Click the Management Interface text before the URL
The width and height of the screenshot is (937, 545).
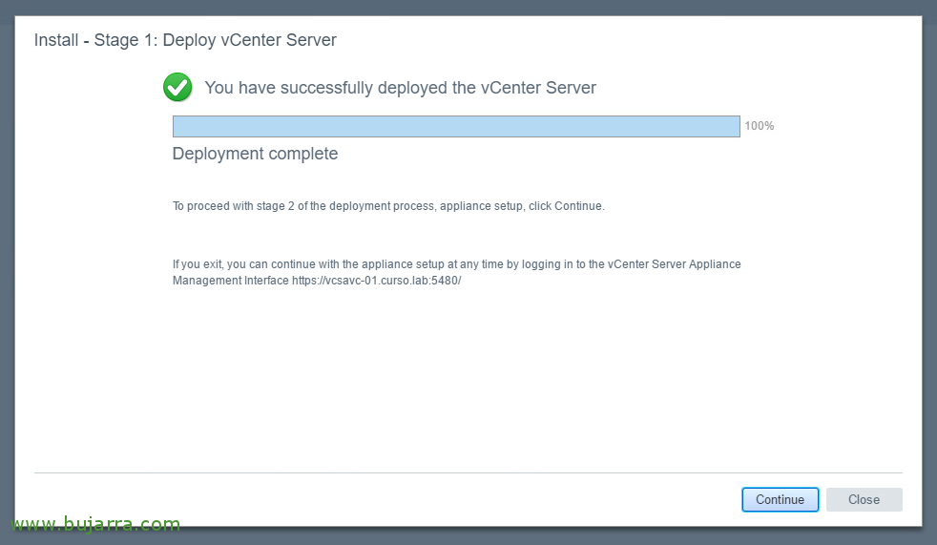point(231,281)
